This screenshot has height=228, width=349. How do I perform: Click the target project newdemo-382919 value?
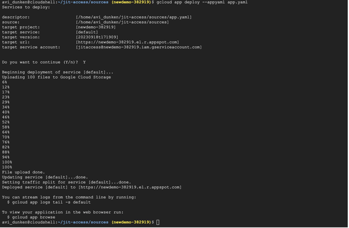pyautogui.click(x=96, y=27)
